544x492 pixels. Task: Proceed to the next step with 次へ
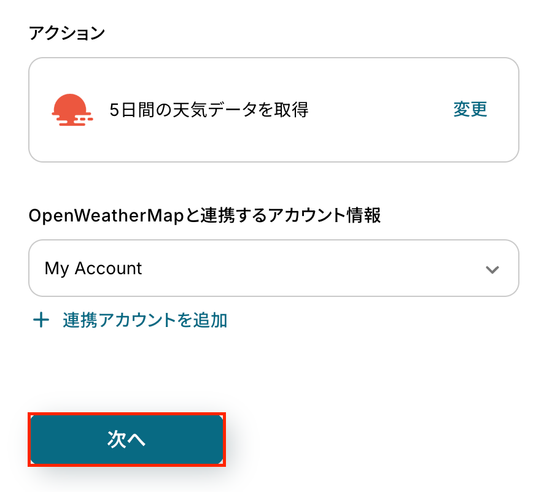pyautogui.click(x=126, y=439)
